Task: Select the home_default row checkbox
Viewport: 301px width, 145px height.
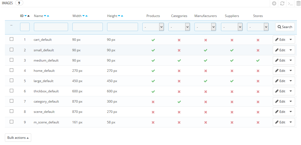Action: tap(11, 70)
